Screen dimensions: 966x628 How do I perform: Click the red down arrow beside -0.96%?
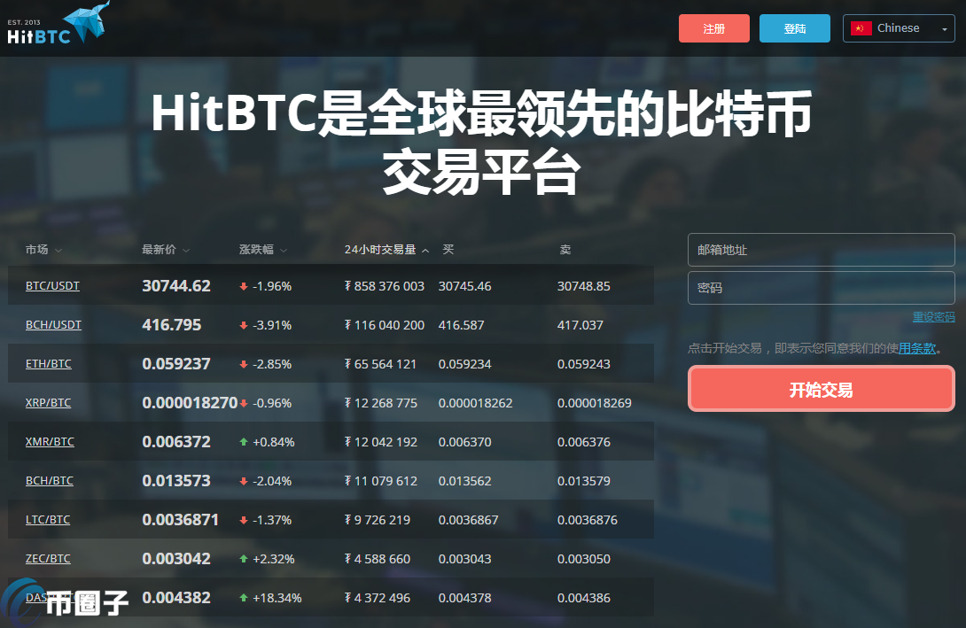pos(244,403)
